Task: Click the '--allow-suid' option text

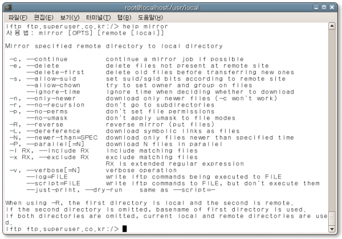Action: 51,79
